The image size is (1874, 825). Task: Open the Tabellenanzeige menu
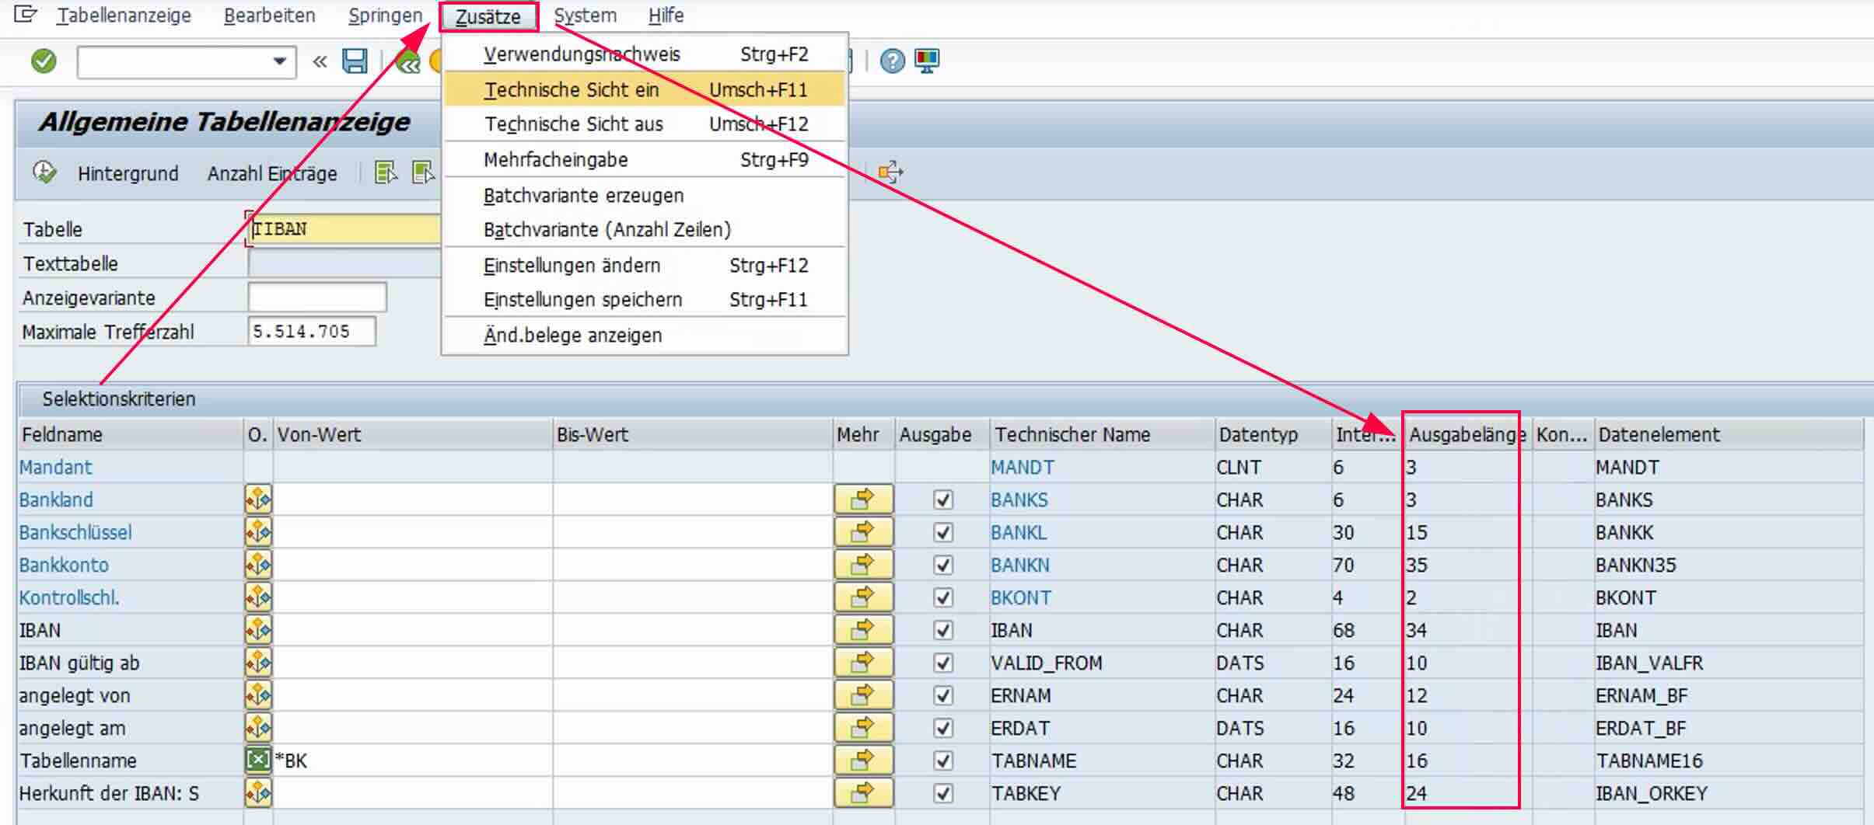124,16
